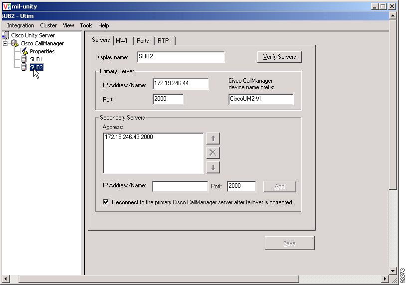Select Cisco CallManager tree item
Viewport: 406px width, 285px height.
(42, 43)
